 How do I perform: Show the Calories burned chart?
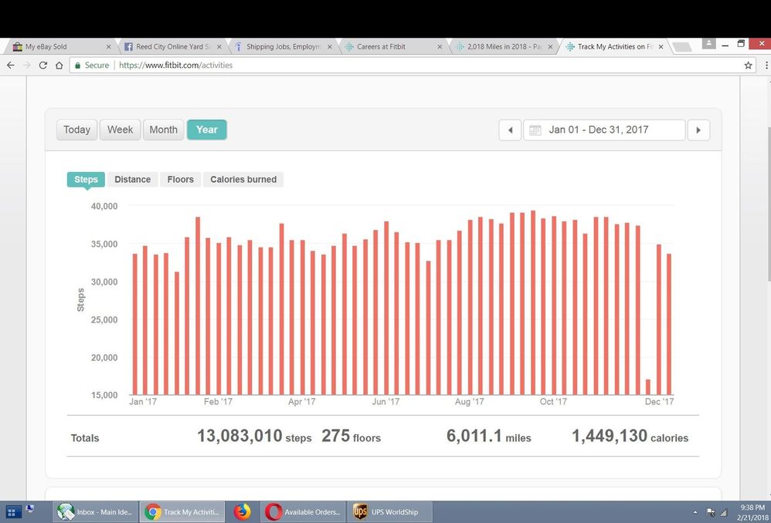pos(243,179)
